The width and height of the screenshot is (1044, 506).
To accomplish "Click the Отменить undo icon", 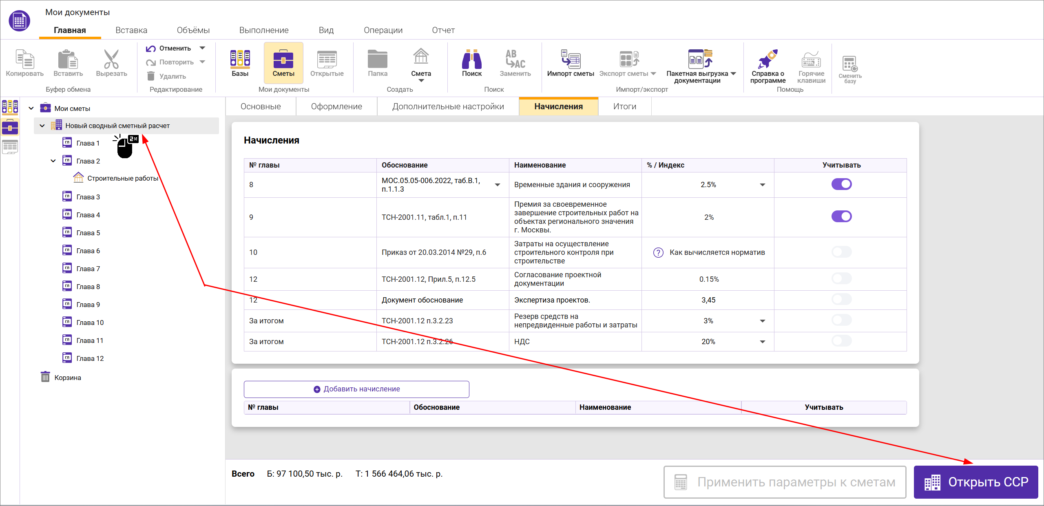I will click(x=151, y=49).
